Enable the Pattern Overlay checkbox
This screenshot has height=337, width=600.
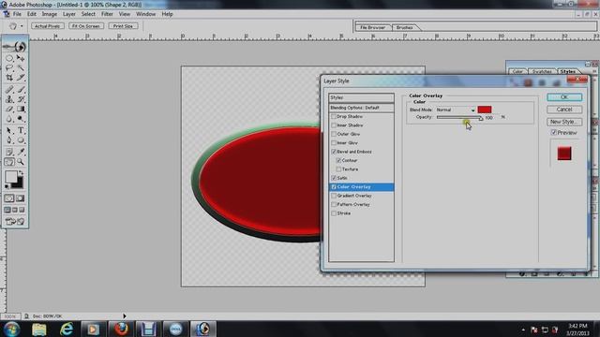[334, 204]
